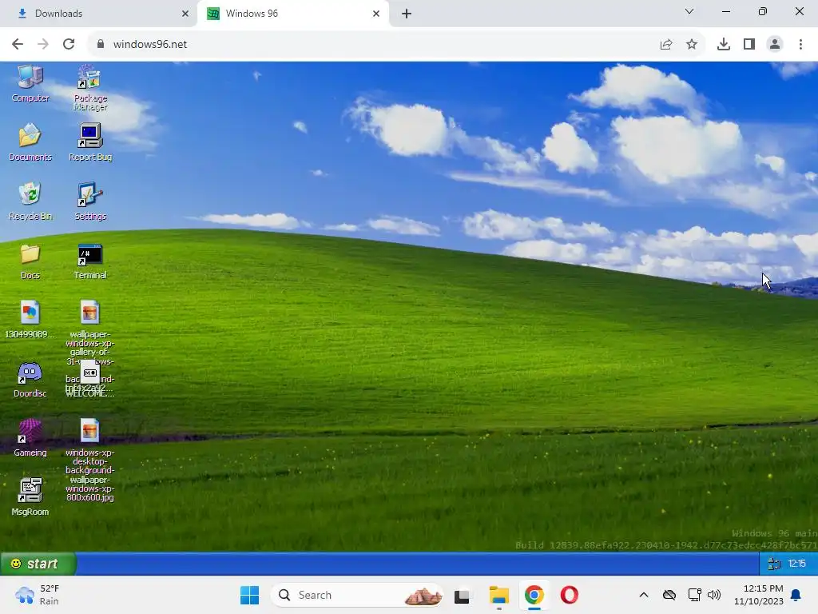Open the Chrome downloads toolbar icon

pos(724,45)
